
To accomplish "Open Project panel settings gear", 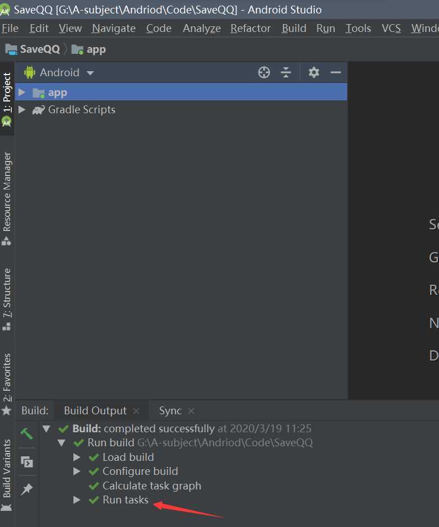I will [x=313, y=72].
